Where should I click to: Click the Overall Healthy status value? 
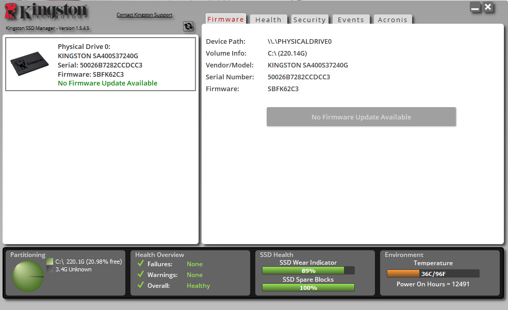198,286
